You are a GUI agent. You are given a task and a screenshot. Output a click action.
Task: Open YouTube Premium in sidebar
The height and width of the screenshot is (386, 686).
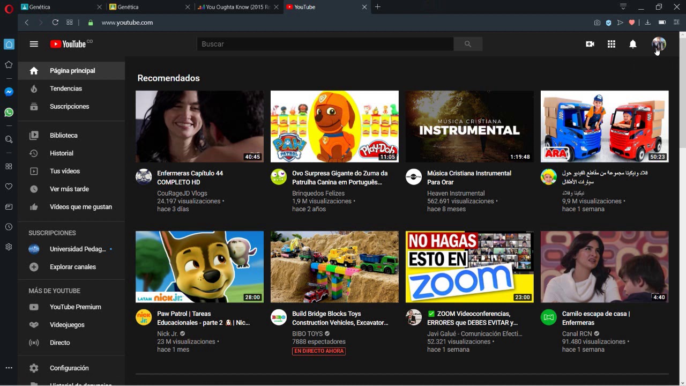[x=71, y=307]
